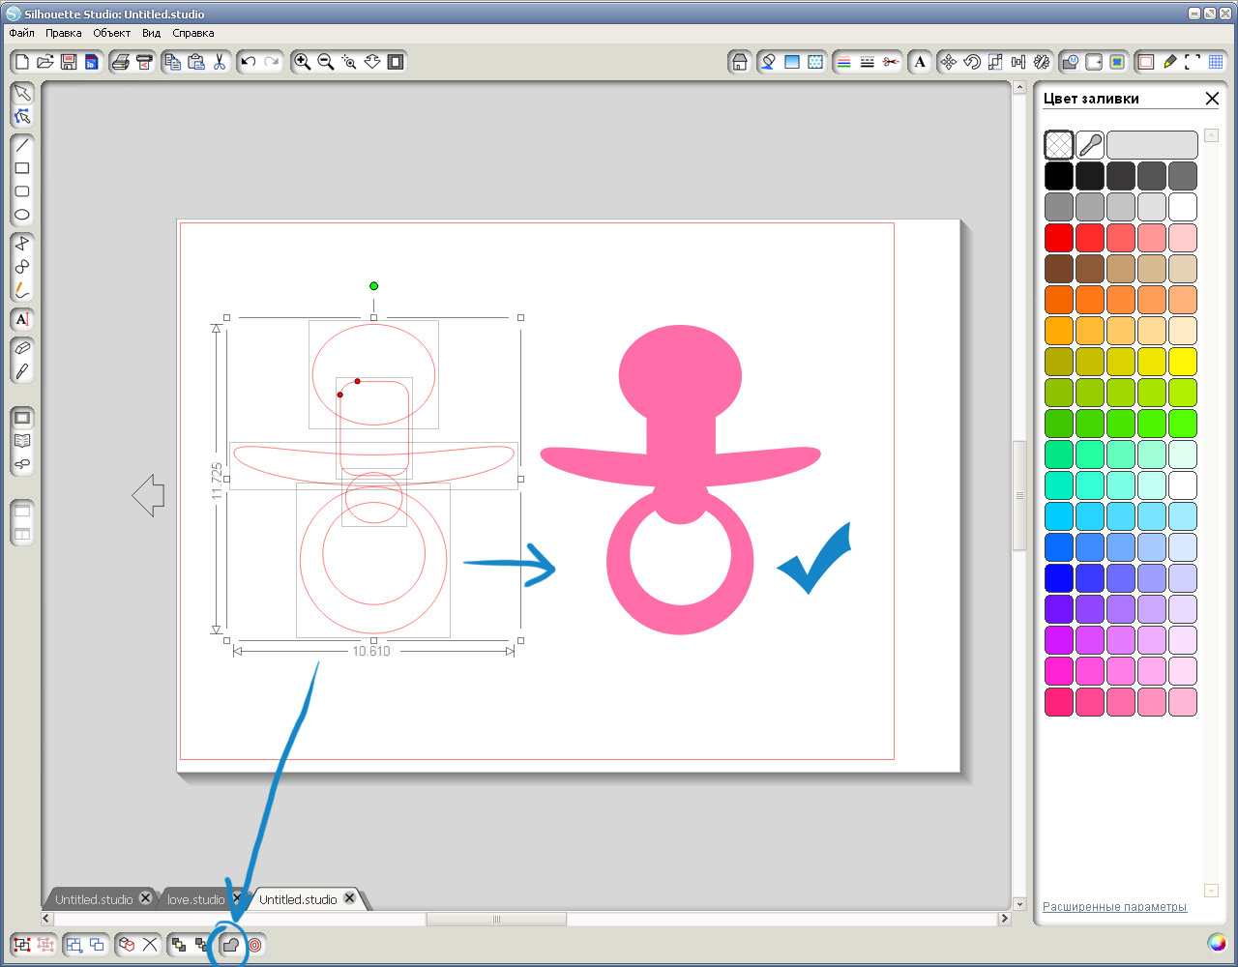Print the design using the printer icon
1238x967 pixels.
point(121,62)
